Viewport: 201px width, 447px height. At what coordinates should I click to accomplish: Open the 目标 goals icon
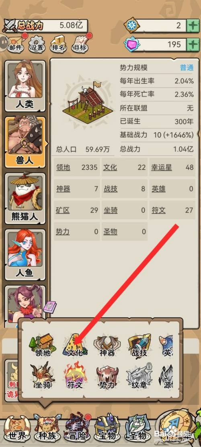80,43
